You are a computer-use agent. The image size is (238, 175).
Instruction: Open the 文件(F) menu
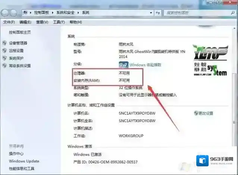tap(9, 22)
